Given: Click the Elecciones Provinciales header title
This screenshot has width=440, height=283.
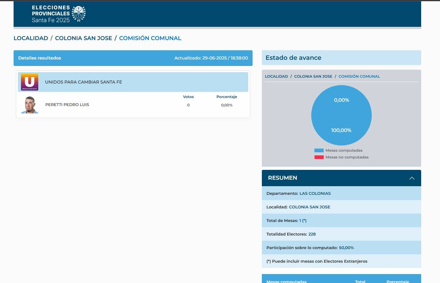Looking at the screenshot, I should tap(51, 14).
